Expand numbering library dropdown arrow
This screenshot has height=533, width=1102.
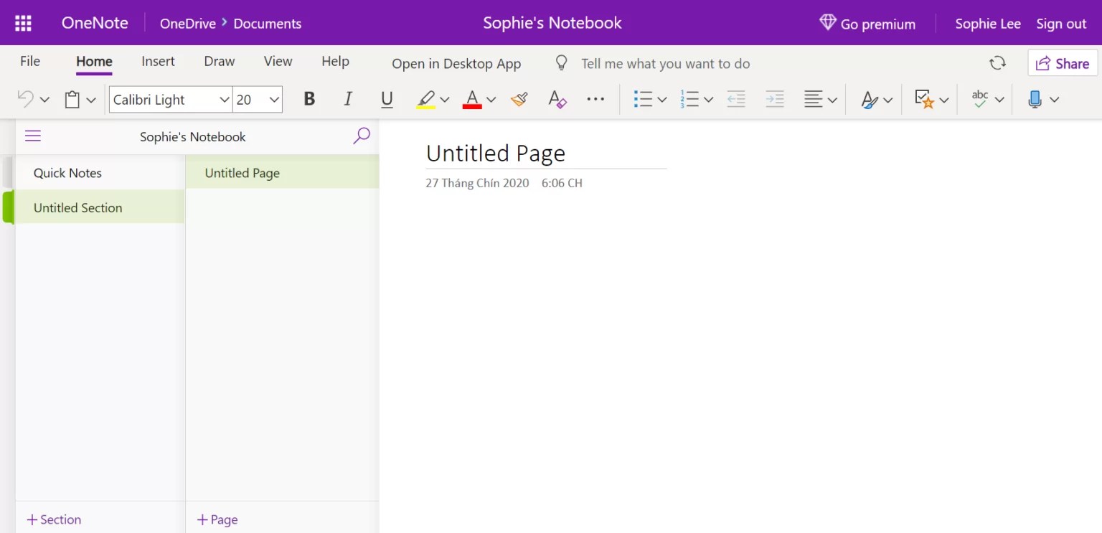[709, 100]
